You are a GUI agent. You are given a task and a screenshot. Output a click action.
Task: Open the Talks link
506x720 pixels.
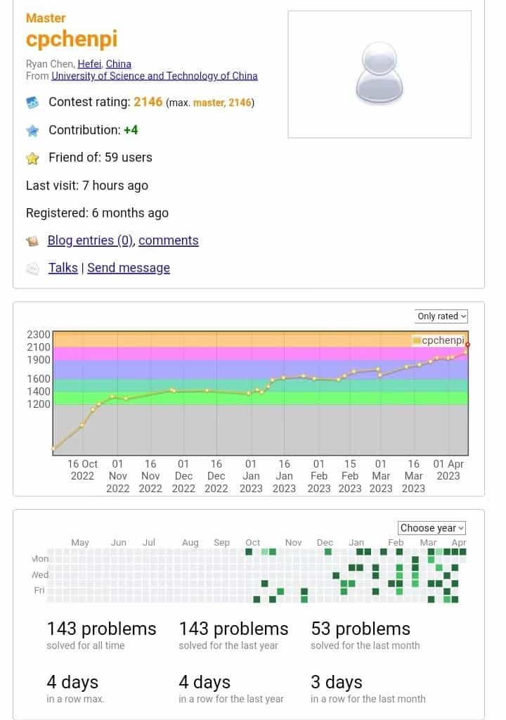(63, 268)
